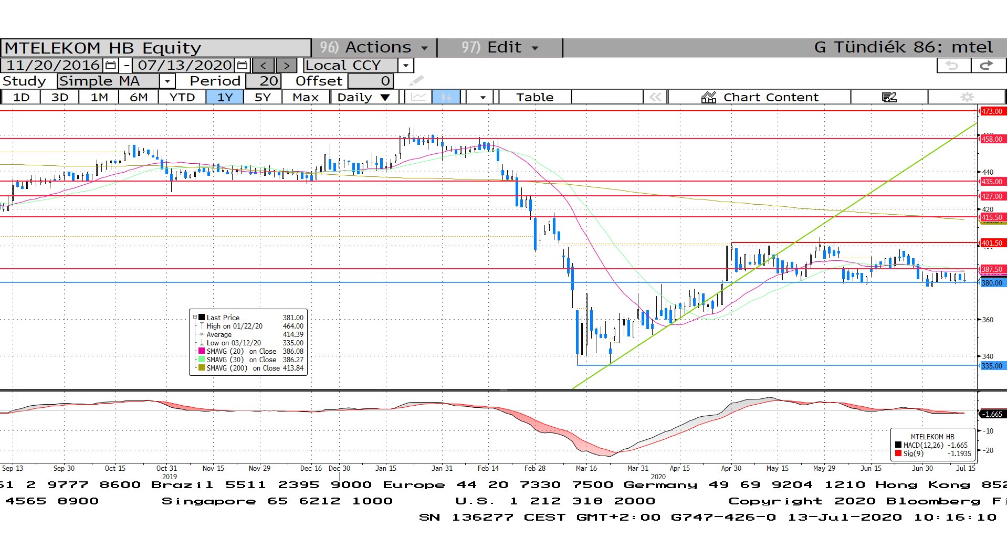Open the Local CCY currency dropdown arrow
The height and width of the screenshot is (538, 1007).
406,65
